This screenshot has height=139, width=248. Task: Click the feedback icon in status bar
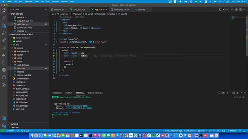240,131
